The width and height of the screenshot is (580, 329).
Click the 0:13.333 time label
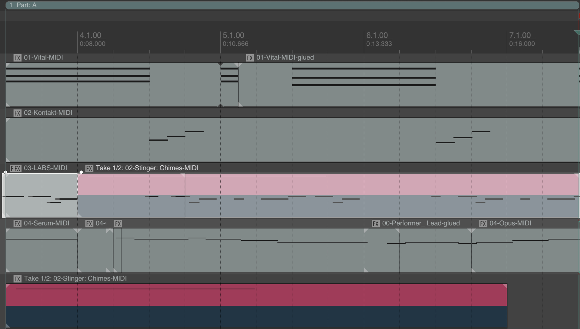pyautogui.click(x=379, y=44)
